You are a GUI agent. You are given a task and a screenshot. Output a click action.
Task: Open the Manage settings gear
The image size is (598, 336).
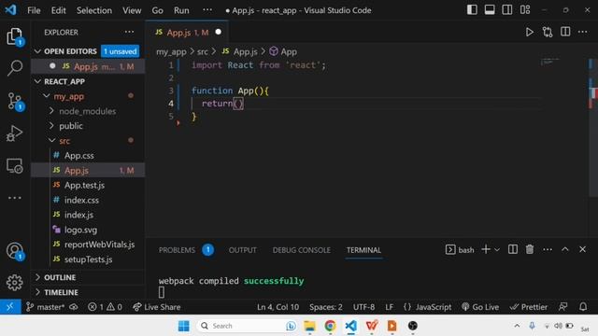click(15, 282)
